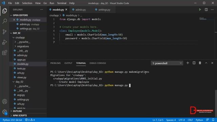Image resolution: width=217 pixels, height=122 pixels.
Task: Open the Selection menu
Action: pyautogui.click(x=27, y=3)
